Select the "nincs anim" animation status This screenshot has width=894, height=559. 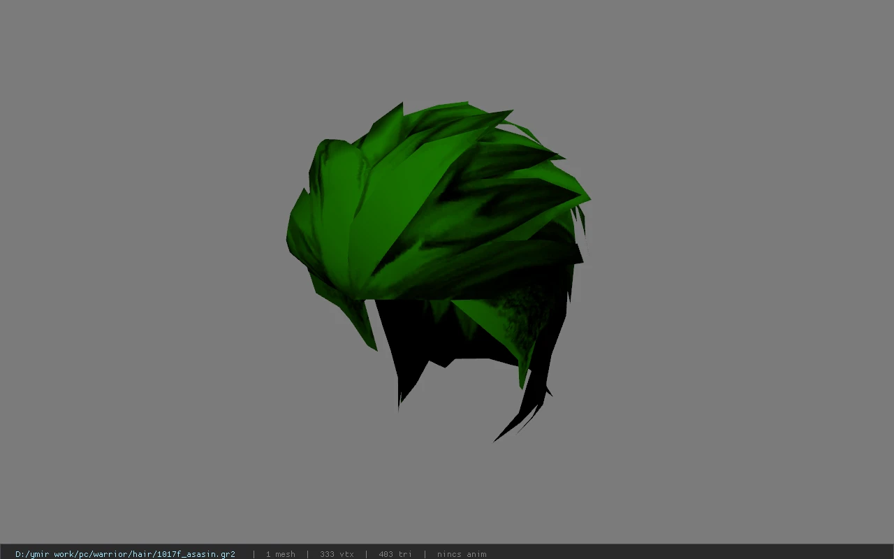point(462,554)
